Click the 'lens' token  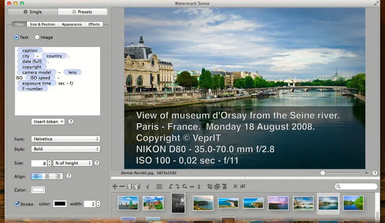[x=72, y=72]
